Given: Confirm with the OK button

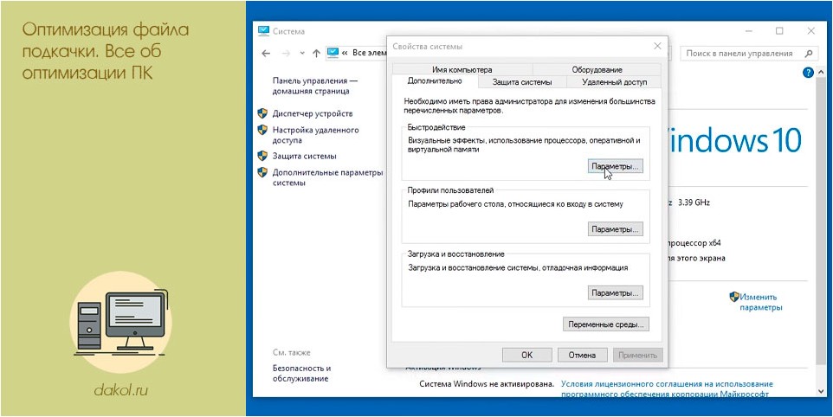Looking at the screenshot, I should point(527,355).
